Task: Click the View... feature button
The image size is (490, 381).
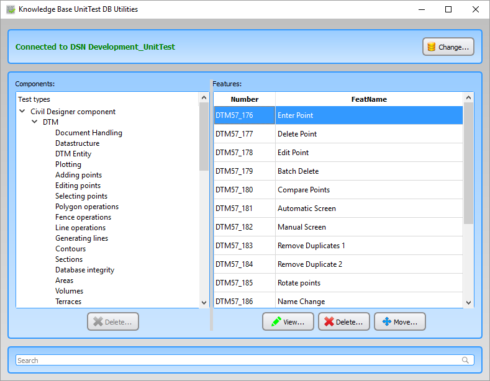Action: tap(288, 321)
